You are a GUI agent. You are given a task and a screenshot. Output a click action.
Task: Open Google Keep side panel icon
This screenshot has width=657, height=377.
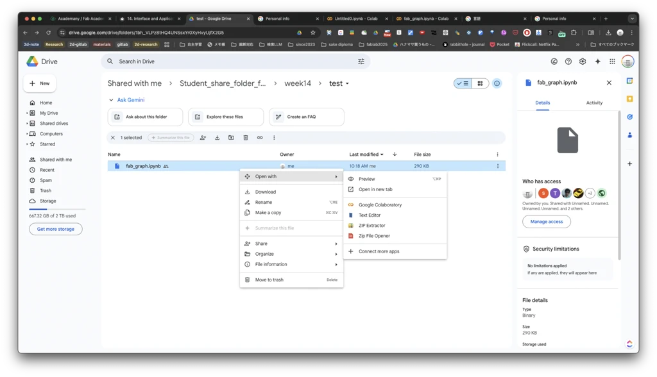[x=629, y=99]
